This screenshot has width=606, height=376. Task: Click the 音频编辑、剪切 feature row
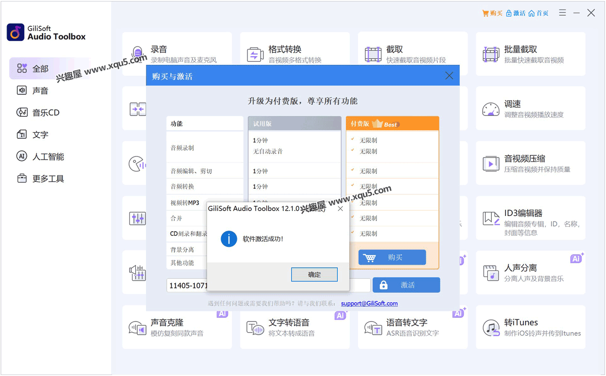point(205,171)
